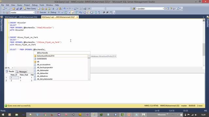Click the Save All icon
Image resolution: width=209 pixels, height=117 pixels.
point(21,9)
